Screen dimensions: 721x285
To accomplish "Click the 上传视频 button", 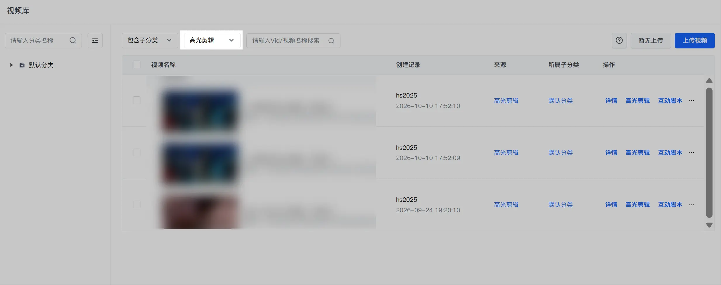I will [x=695, y=41].
